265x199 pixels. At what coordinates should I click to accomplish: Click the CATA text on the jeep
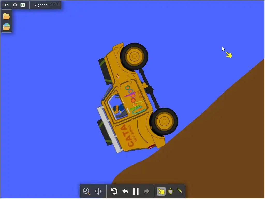tap(127, 136)
